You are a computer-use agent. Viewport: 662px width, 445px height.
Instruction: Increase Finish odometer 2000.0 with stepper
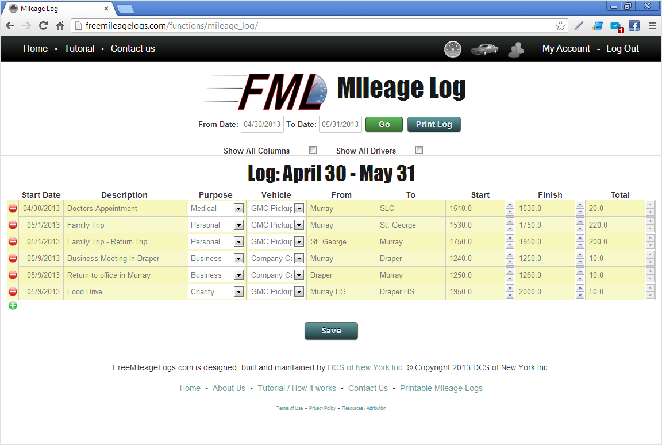[580, 289]
